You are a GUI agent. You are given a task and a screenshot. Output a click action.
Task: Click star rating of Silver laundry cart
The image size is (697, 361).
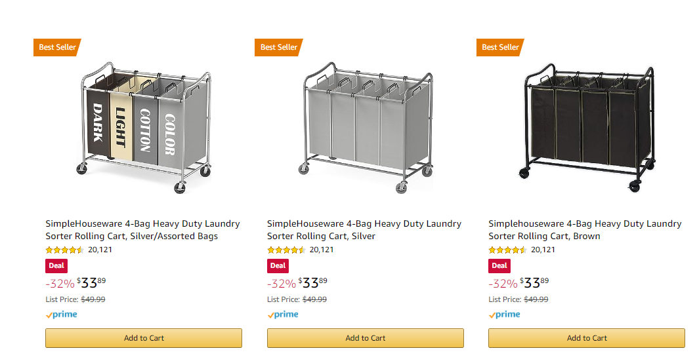pos(286,250)
